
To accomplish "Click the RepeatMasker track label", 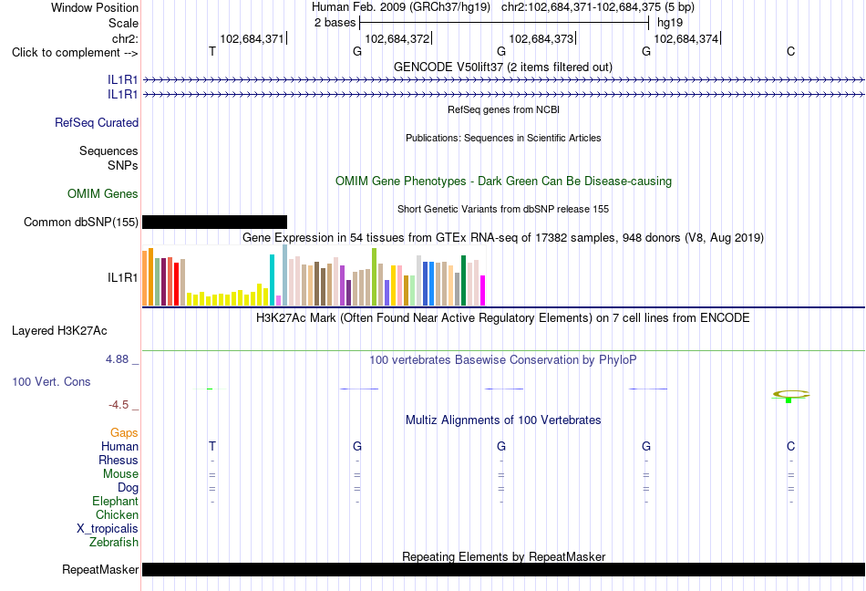I will (100, 569).
